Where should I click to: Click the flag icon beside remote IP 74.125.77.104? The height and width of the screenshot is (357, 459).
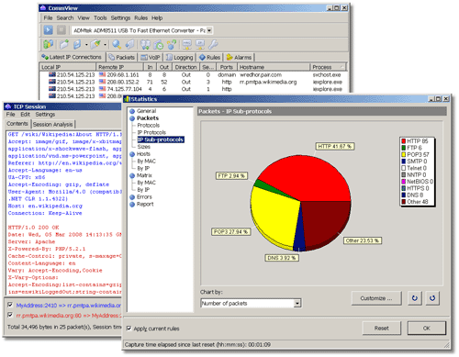102,89
